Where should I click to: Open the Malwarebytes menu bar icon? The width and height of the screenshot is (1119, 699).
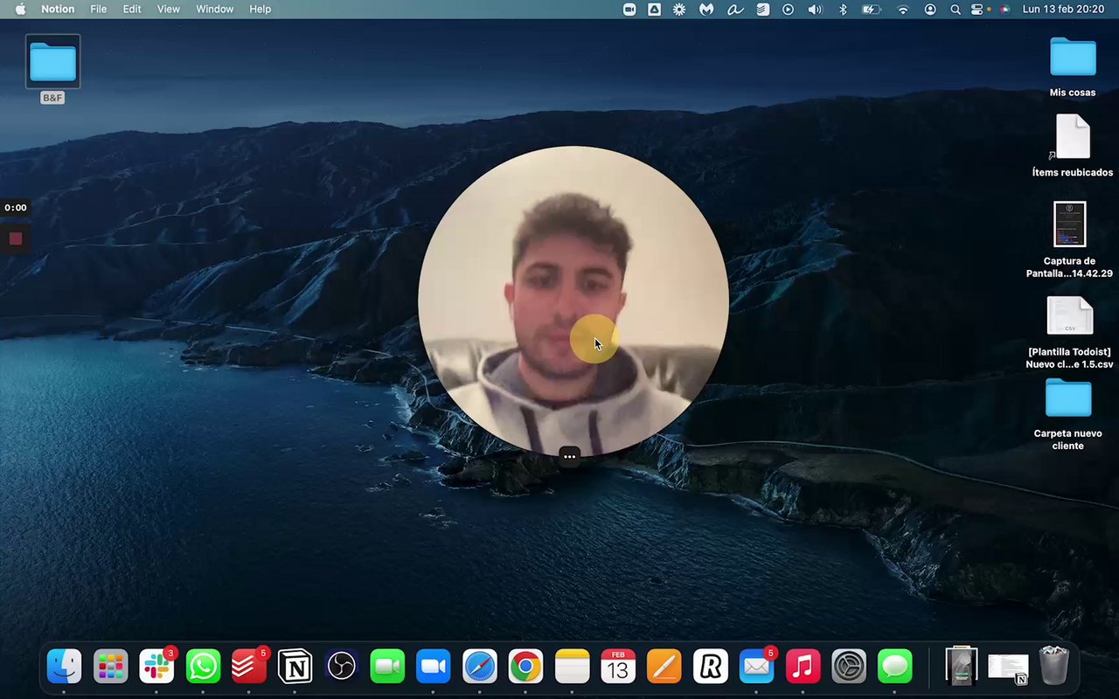click(x=706, y=9)
